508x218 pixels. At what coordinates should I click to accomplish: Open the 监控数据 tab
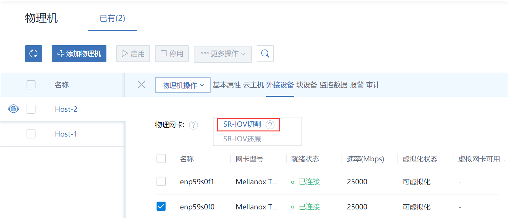pos(333,85)
